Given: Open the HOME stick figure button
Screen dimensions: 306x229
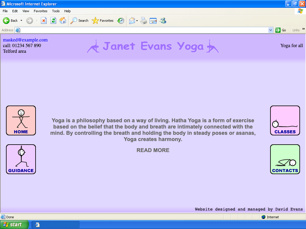Looking at the screenshot, I should point(21,120).
